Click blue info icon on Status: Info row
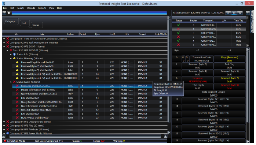 click(x=14, y=54)
